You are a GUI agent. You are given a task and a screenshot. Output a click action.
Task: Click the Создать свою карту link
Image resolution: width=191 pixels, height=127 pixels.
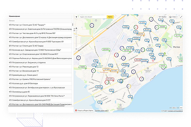tap(102, 111)
